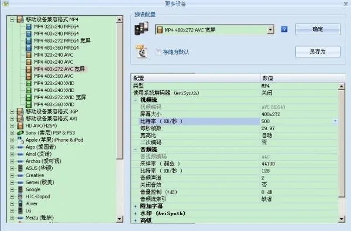The height and width of the screenshot is (231, 351).
Task: Click the 采样率 44100 value
Action: (x=268, y=164)
